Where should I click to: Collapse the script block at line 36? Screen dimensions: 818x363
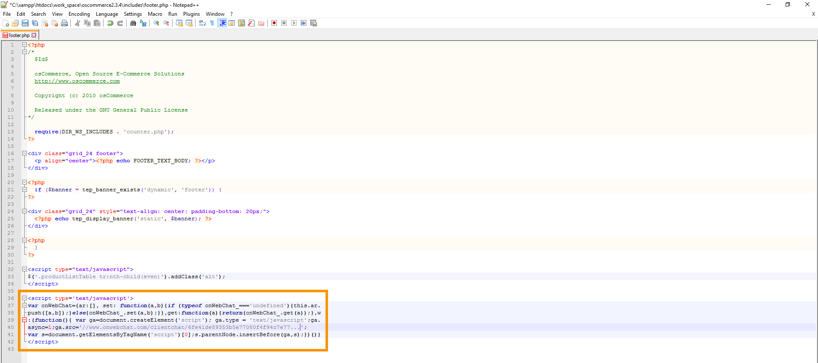tap(24, 298)
